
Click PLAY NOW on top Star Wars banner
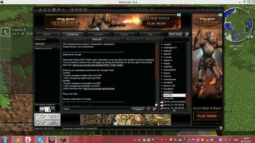(156, 23)
